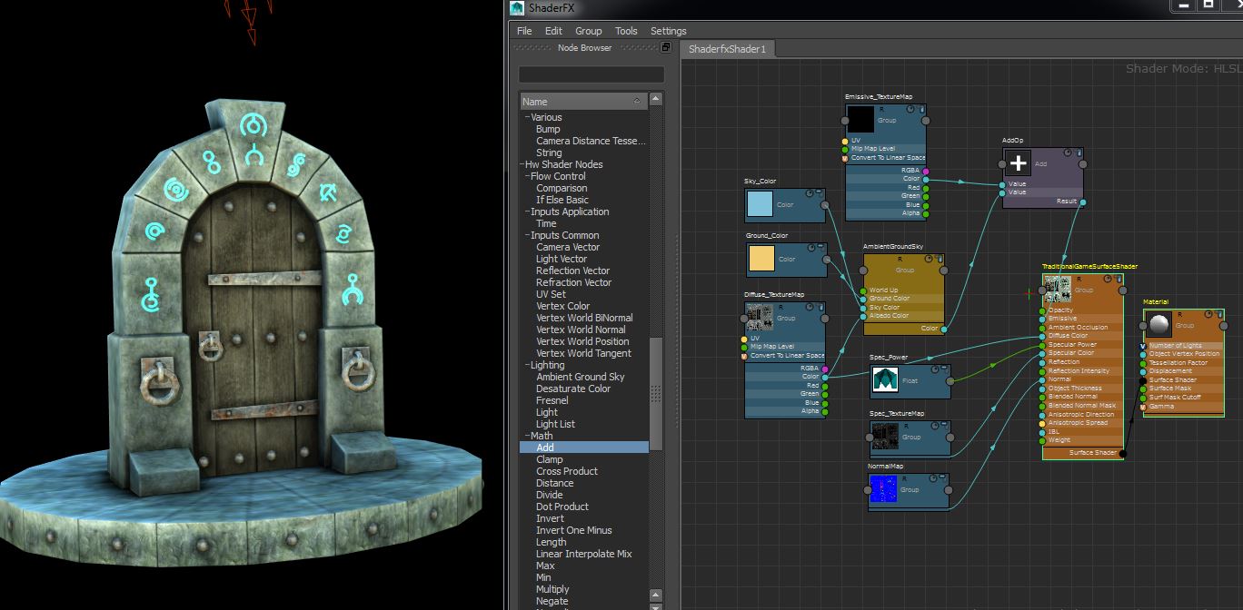Click the black texture swatch on Emissive_TextureMap
Image resolution: width=1243 pixels, height=610 pixels.
(860, 119)
